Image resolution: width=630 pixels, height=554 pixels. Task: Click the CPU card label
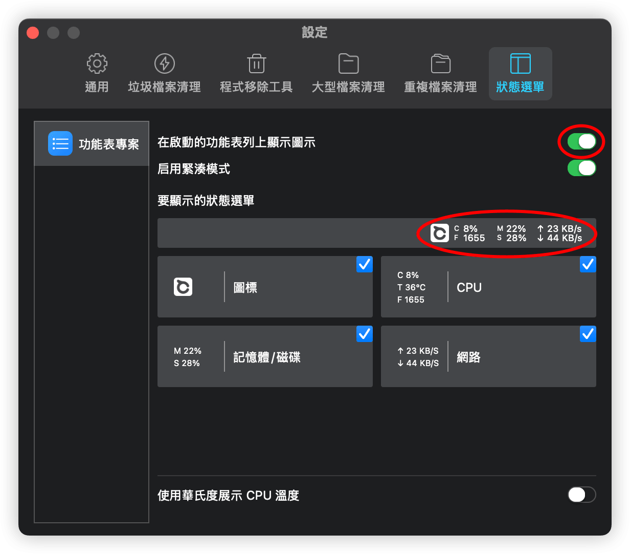469,288
